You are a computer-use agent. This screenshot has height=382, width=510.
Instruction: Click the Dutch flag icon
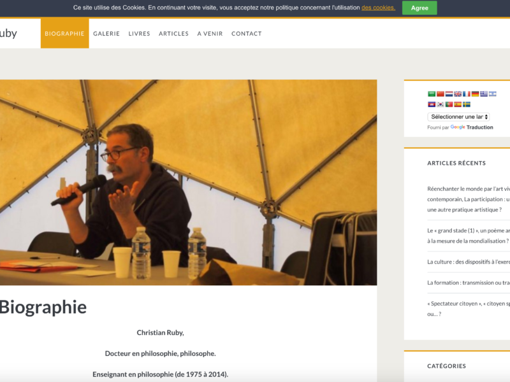449,94
